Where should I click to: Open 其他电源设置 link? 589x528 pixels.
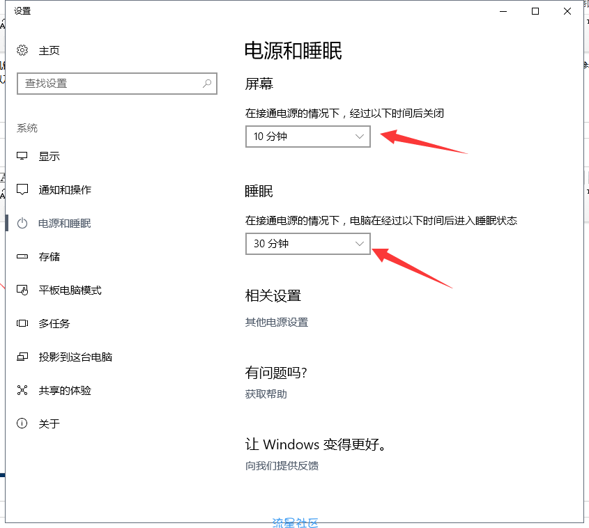pos(277,323)
